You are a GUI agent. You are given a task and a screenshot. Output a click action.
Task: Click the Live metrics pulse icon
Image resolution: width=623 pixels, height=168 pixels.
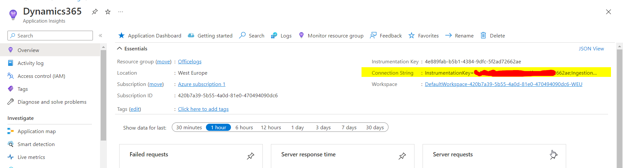click(x=10, y=157)
